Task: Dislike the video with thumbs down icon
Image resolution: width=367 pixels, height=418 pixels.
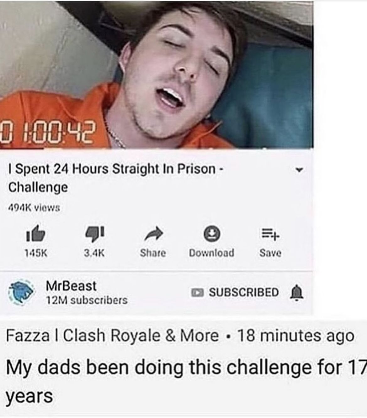Action: pos(94,234)
